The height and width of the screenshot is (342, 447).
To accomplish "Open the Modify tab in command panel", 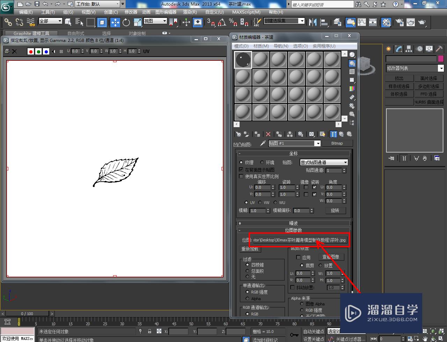I will 398,49.
